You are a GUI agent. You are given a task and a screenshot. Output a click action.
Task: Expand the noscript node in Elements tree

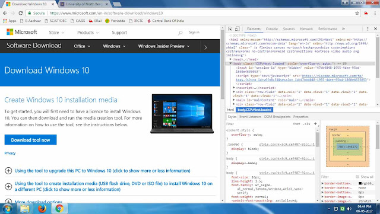(234, 88)
